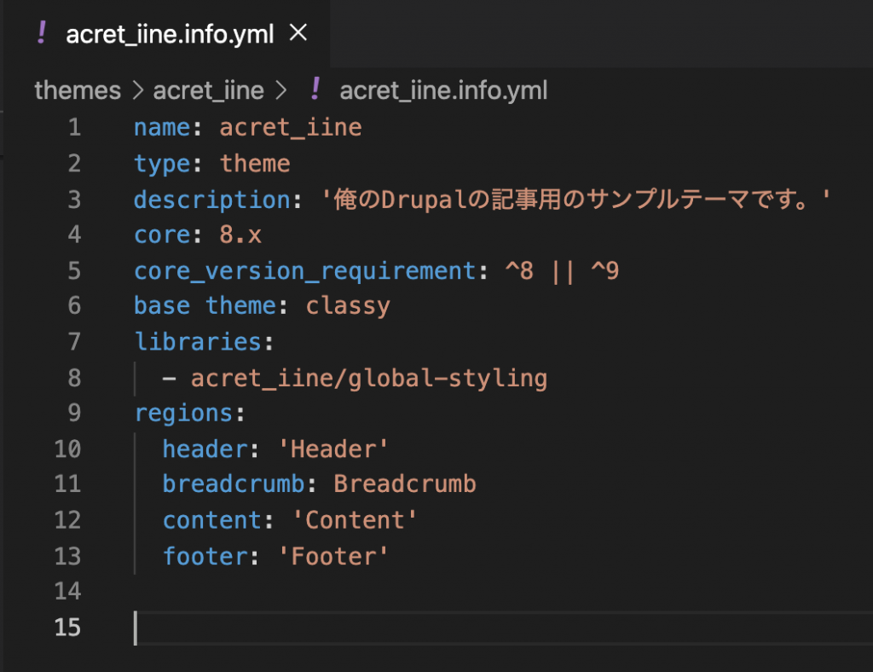Click the 'type' key
Viewport: 873px width, 672px height.
coord(162,164)
